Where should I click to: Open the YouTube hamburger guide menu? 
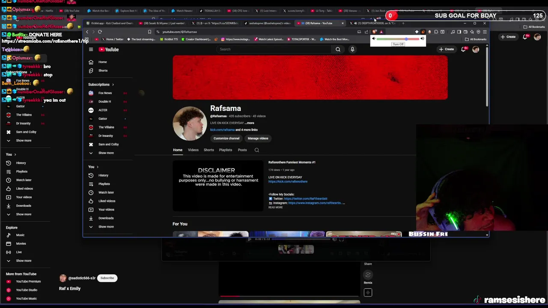91,50
